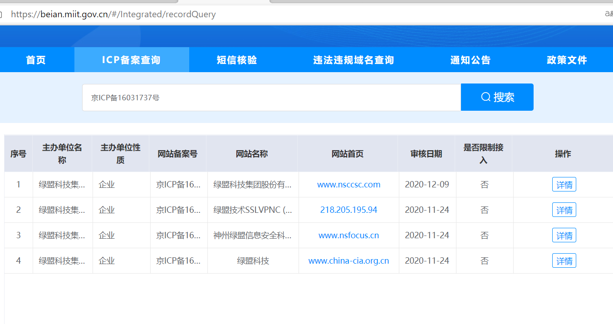Click 企业 cell in row 4

click(121, 261)
